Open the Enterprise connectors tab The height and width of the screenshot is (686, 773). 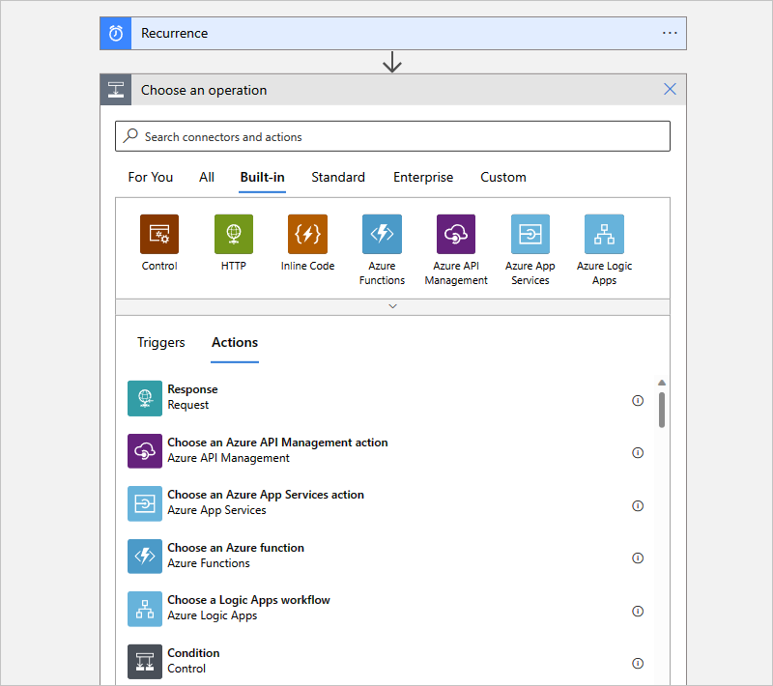(x=423, y=178)
